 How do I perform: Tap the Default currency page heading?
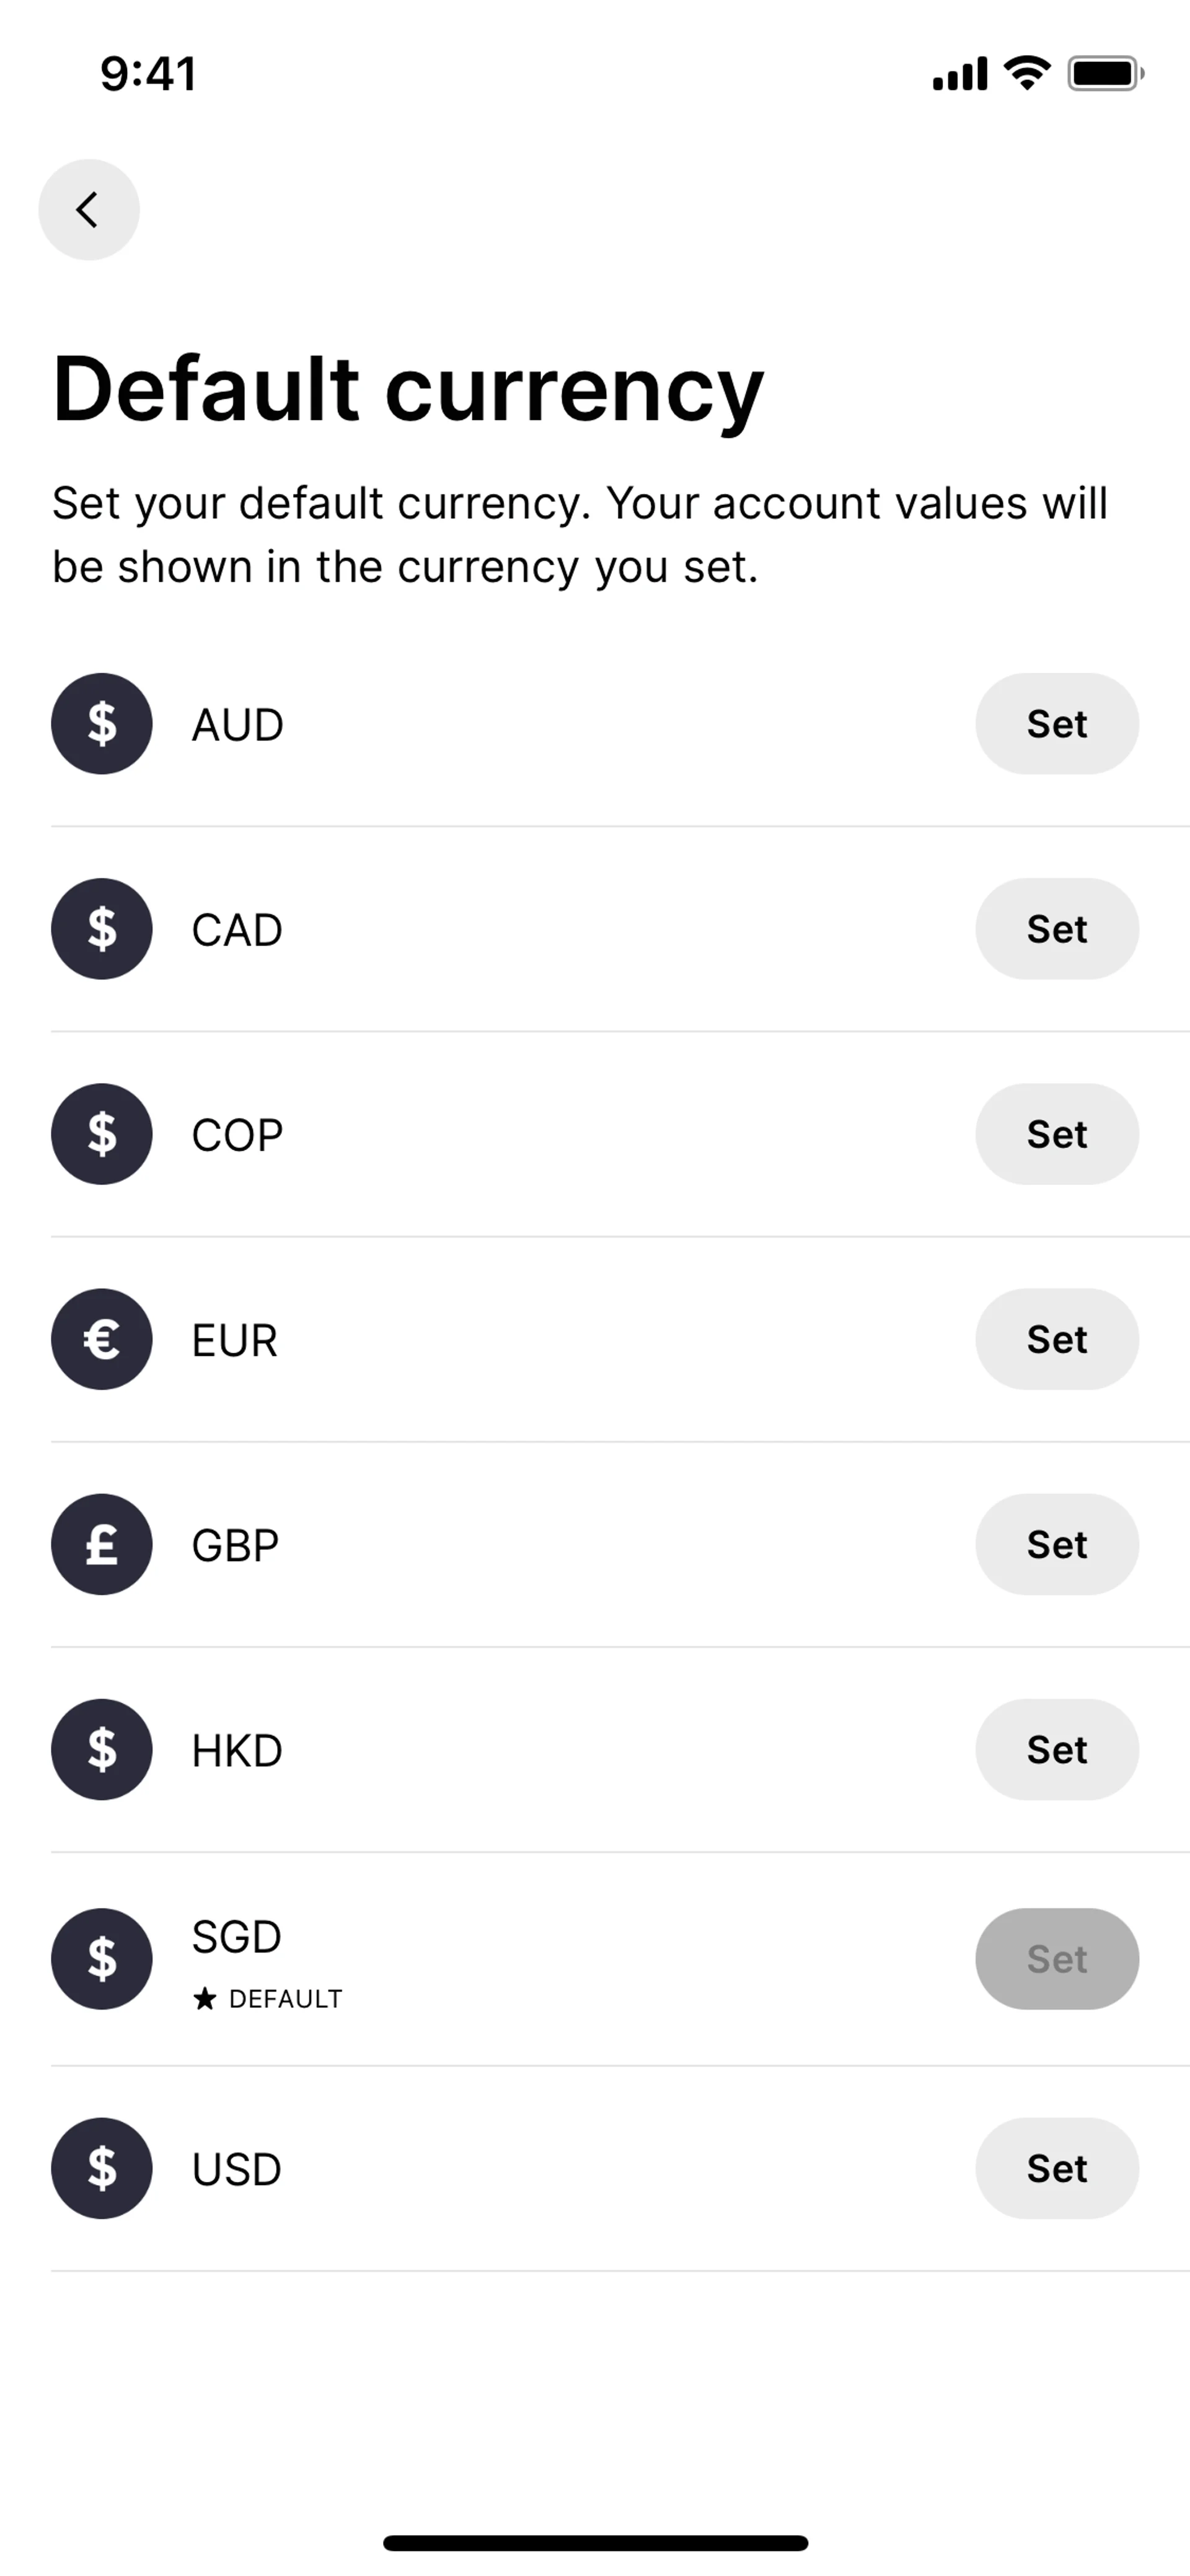[x=407, y=389]
